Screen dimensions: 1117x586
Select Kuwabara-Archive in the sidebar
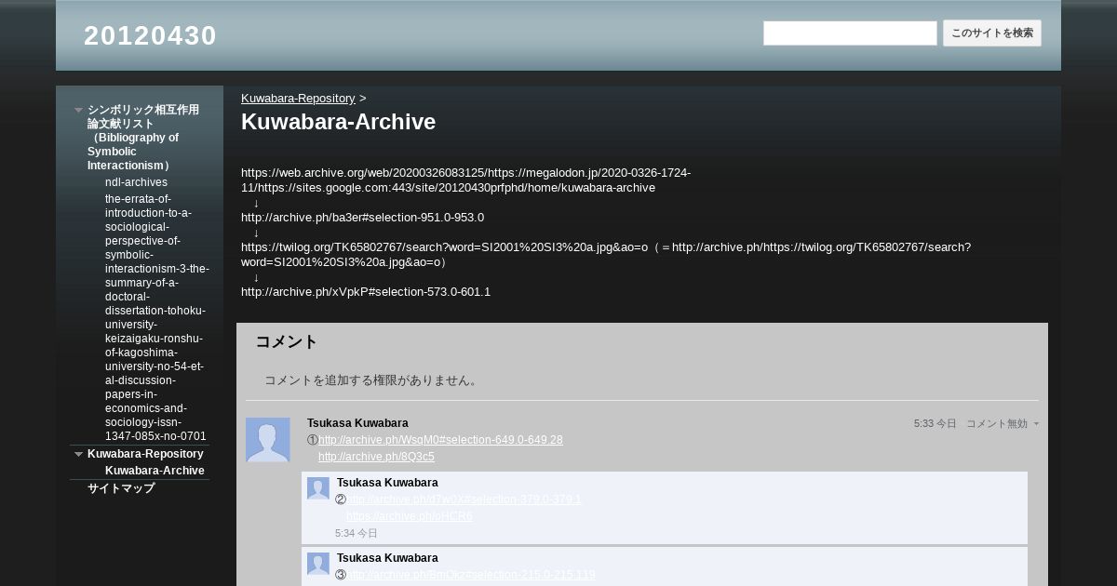[155, 471]
